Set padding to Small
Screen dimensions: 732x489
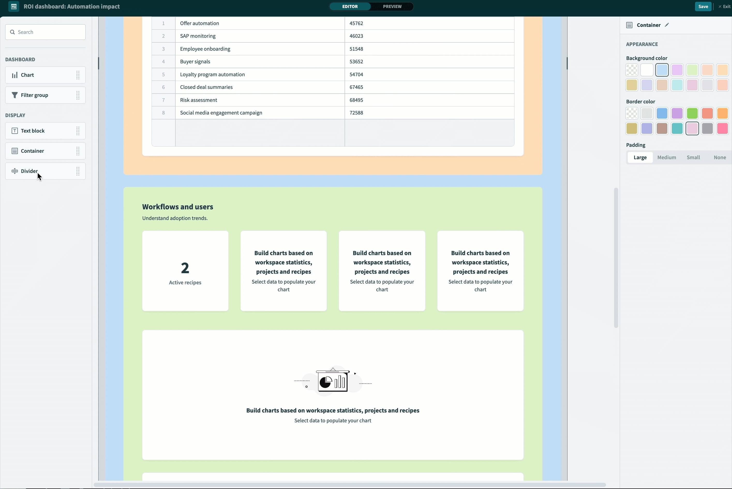coord(693,157)
